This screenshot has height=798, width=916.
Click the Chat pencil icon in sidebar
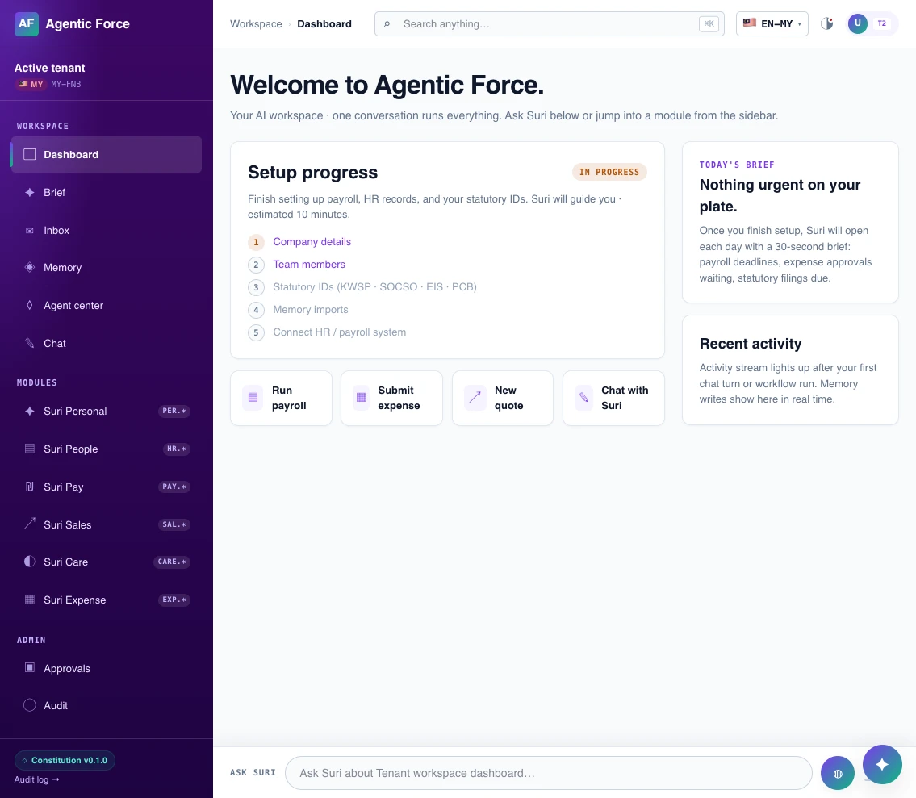pos(29,343)
